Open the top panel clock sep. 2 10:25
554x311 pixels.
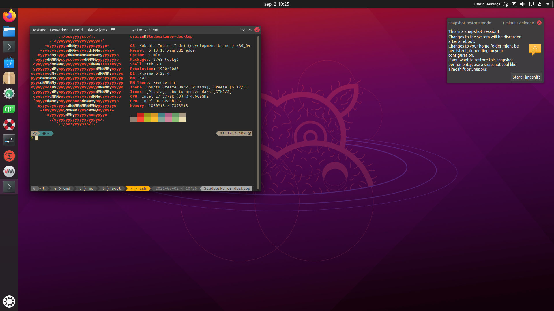(277, 4)
